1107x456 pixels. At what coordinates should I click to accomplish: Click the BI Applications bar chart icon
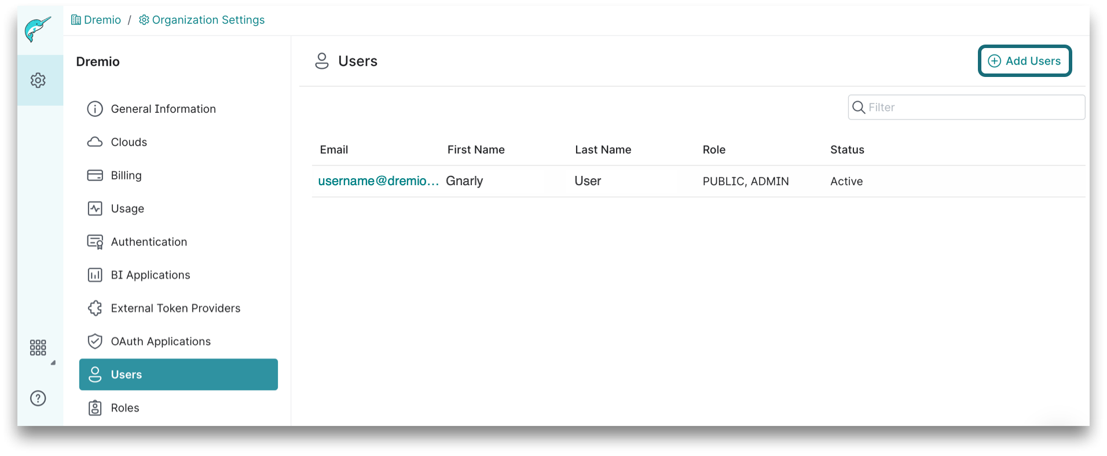pyautogui.click(x=95, y=275)
